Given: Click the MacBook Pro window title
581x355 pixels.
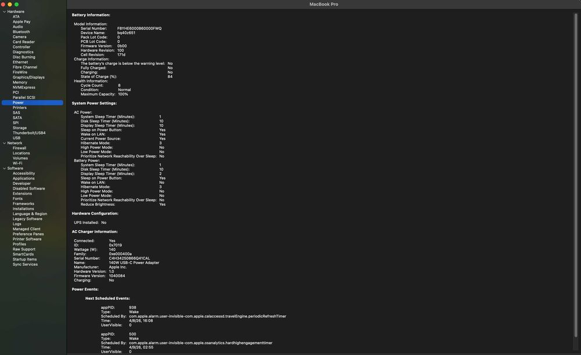Looking at the screenshot, I should 324,4.
